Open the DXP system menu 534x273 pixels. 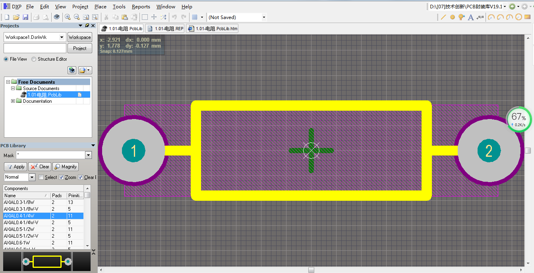click(12, 6)
